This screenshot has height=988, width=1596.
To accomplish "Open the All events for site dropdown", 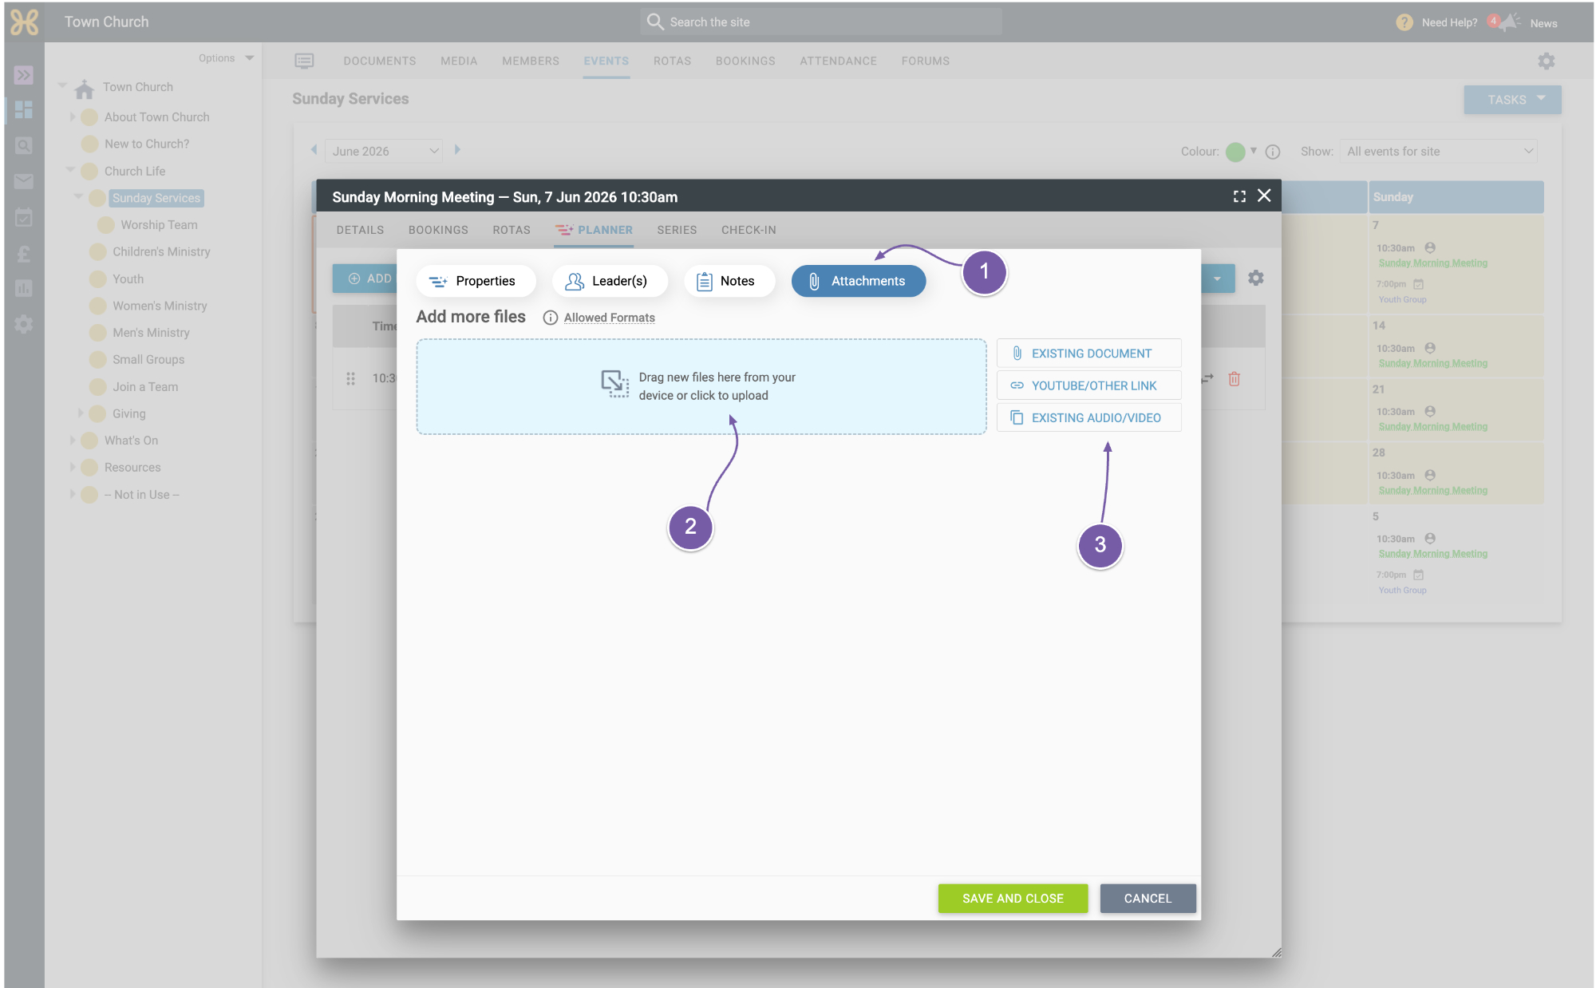I will coord(1439,152).
